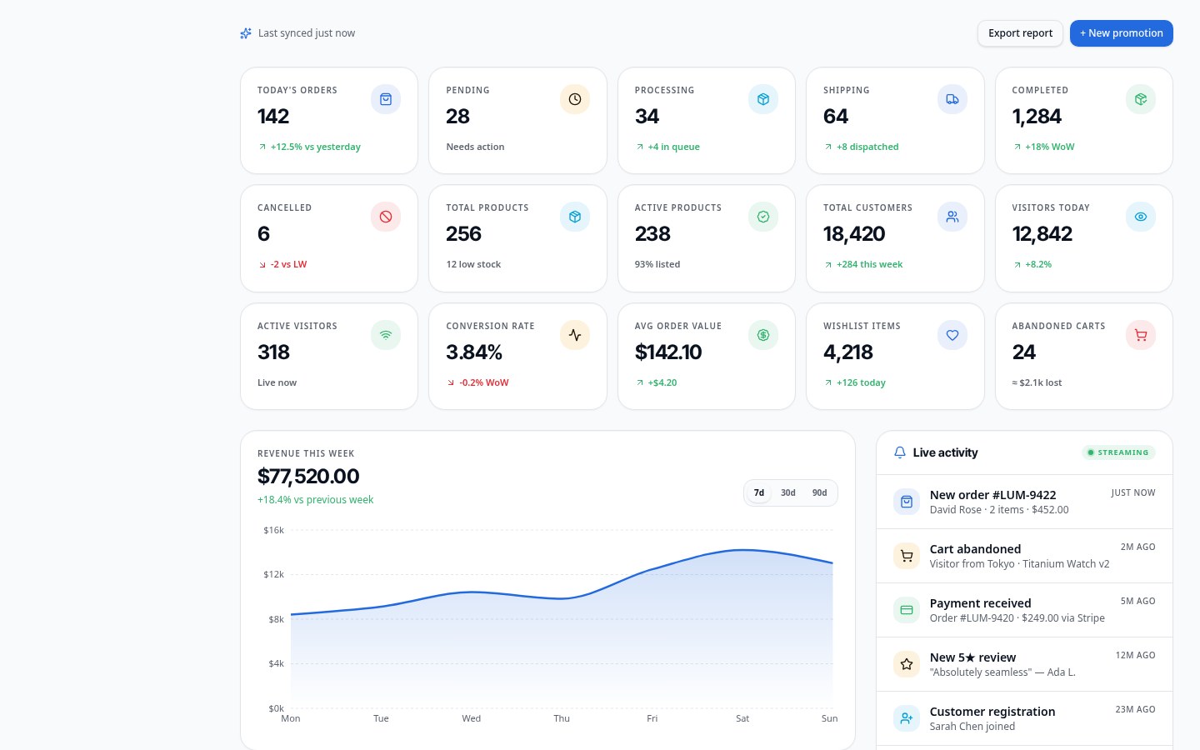Click the Live activity bell icon
The image size is (1200, 750).
pos(900,452)
